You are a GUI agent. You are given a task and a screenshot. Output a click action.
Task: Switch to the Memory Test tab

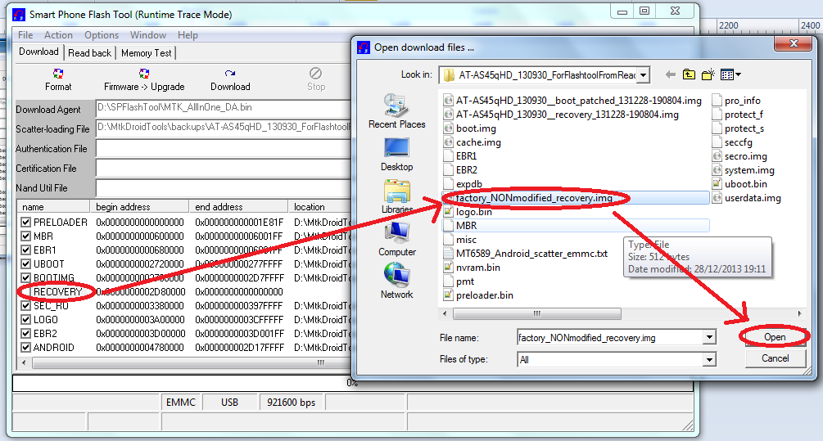tap(147, 53)
